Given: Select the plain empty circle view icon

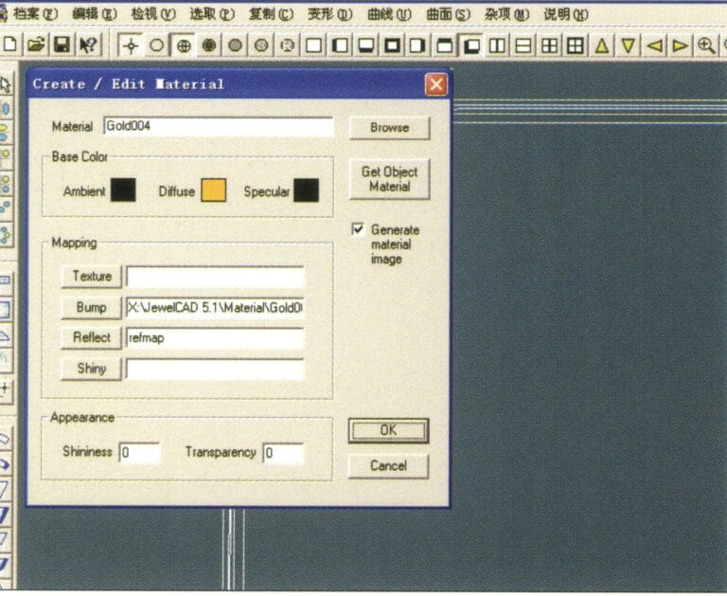Looking at the screenshot, I should click(157, 45).
